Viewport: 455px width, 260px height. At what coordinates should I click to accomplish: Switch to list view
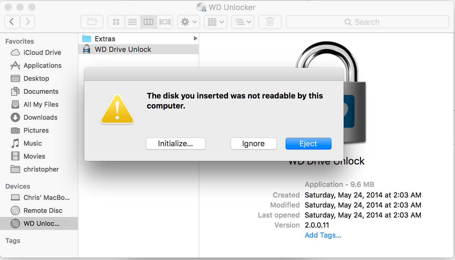click(x=133, y=22)
